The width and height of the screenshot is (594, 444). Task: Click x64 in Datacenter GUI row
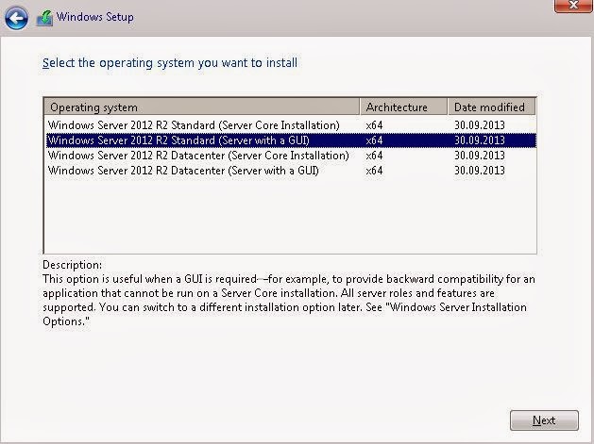click(x=374, y=171)
